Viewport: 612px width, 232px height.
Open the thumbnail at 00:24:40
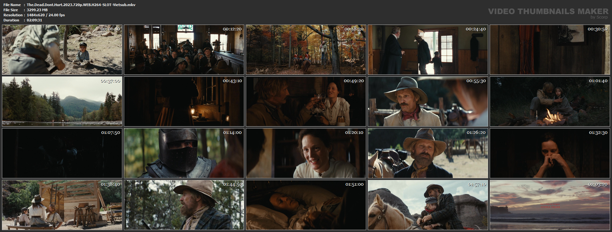tap(428, 50)
